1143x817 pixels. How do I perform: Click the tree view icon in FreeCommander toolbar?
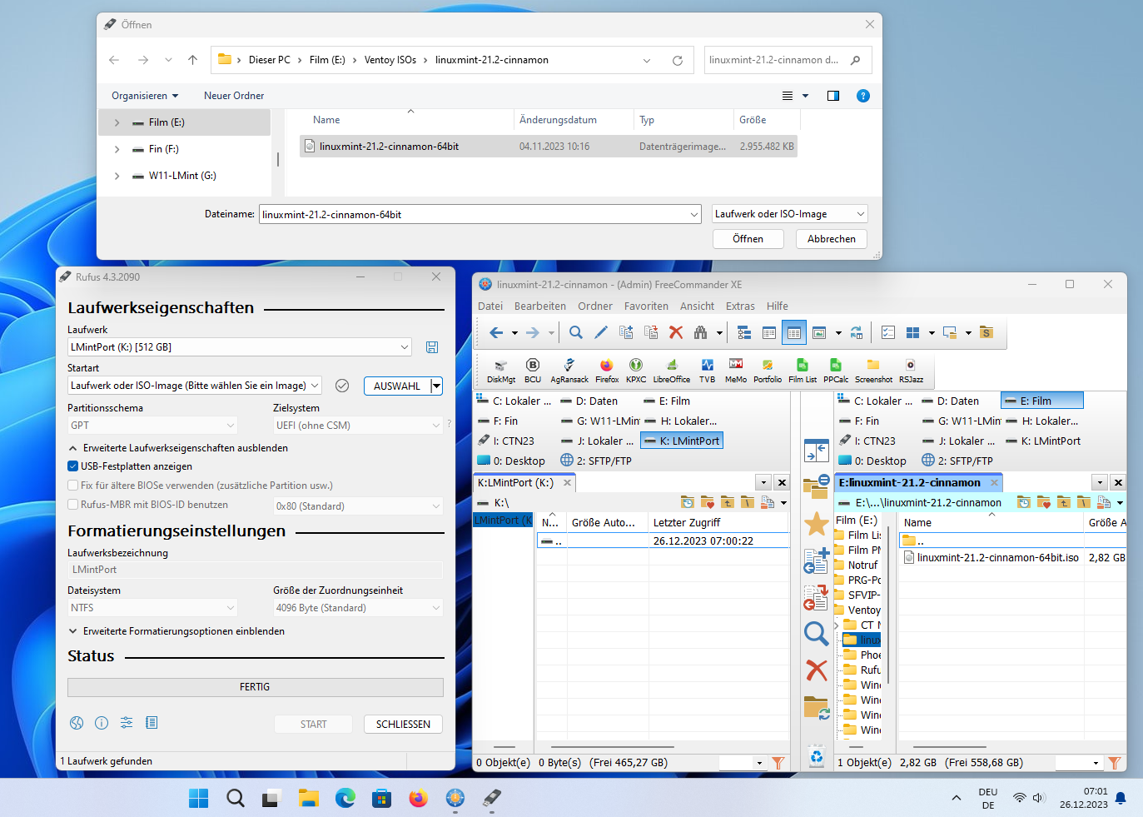pyautogui.click(x=744, y=332)
